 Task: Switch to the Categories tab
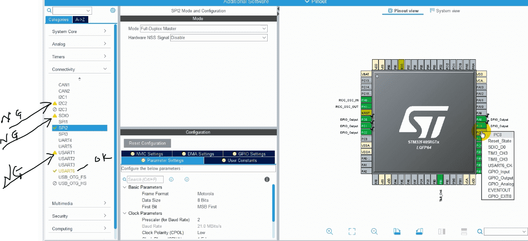coord(58,19)
